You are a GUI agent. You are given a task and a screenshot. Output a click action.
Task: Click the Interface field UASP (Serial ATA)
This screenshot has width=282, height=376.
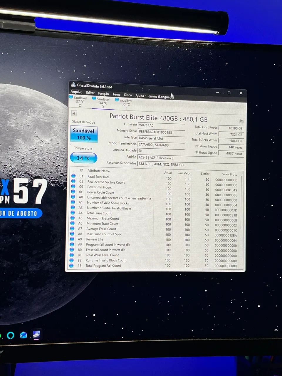tap(161, 138)
